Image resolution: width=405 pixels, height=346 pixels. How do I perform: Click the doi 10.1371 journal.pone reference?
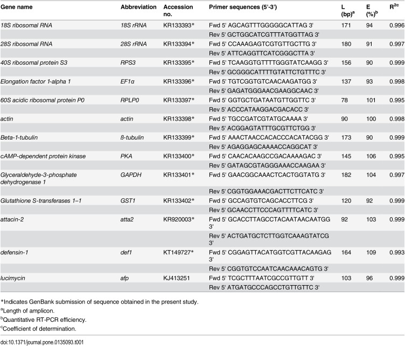[x=42, y=342]
